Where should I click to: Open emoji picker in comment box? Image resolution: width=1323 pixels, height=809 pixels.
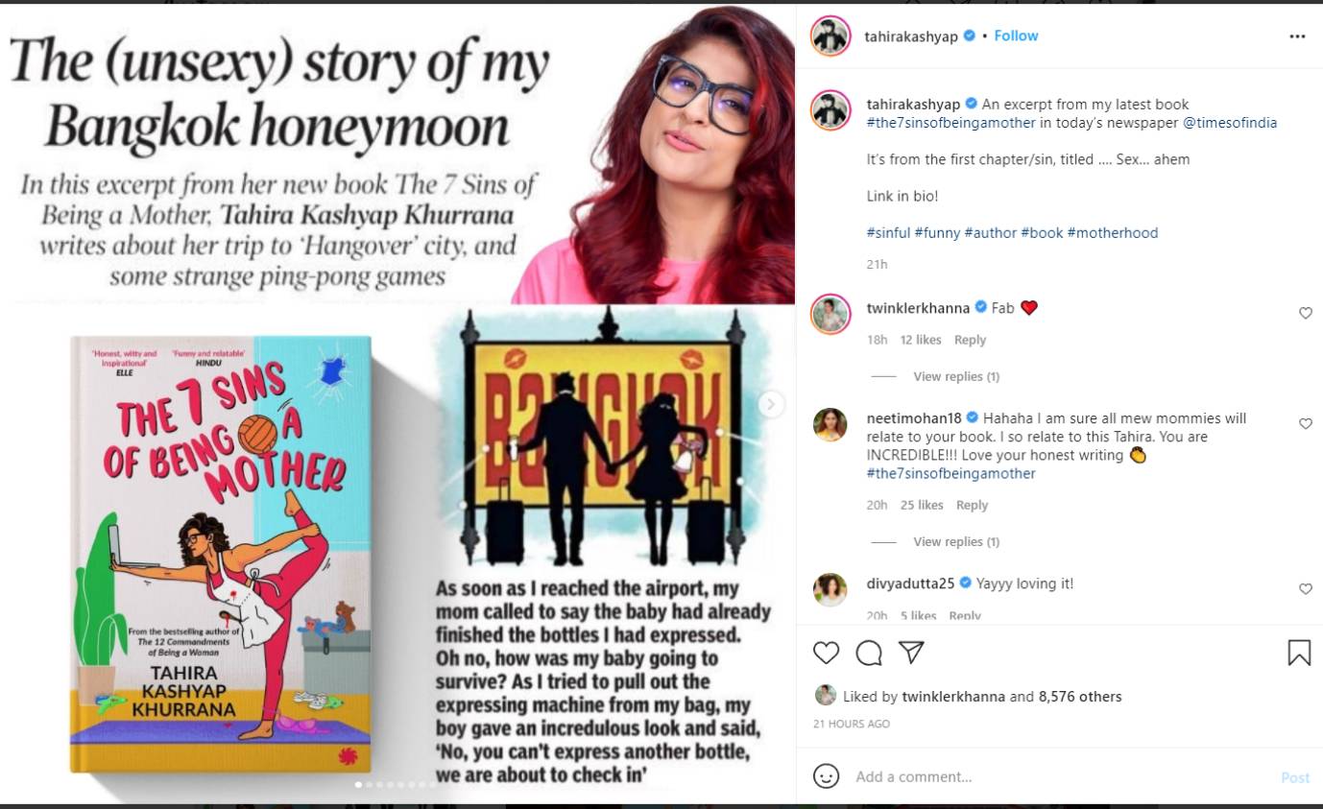click(826, 776)
